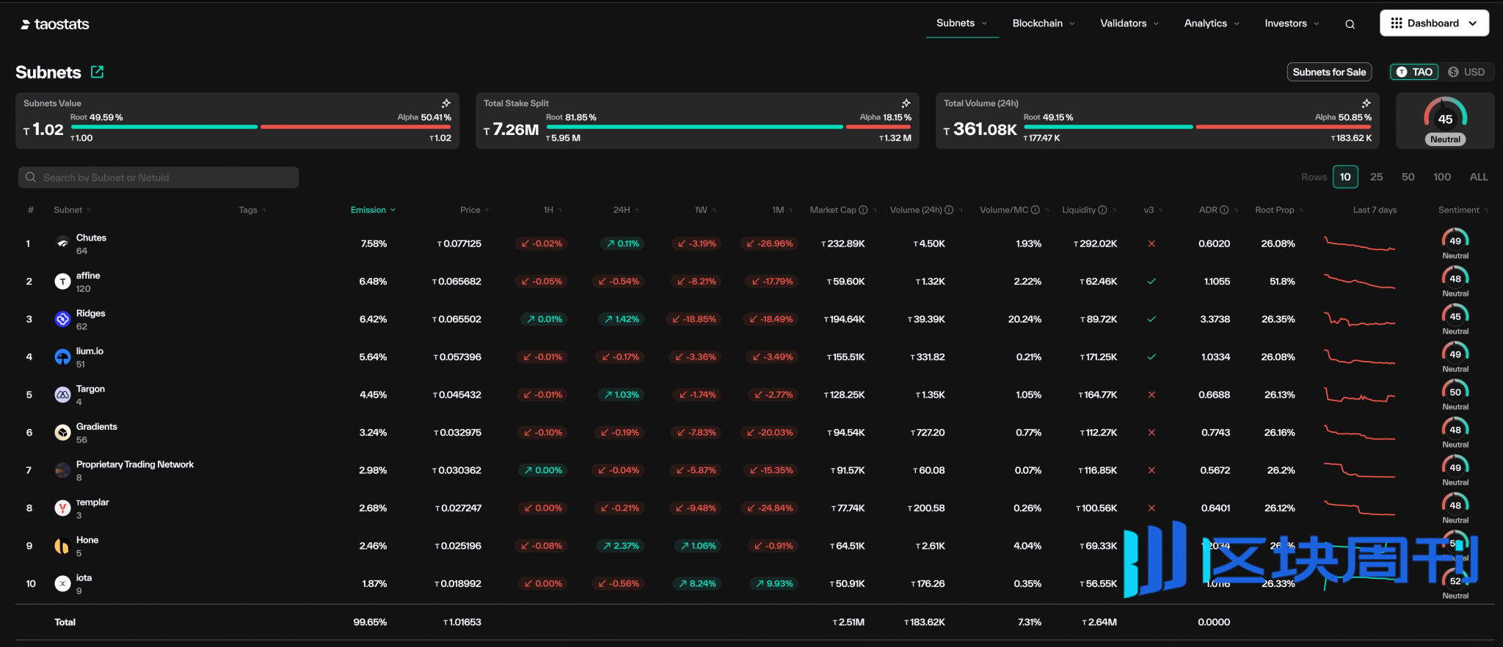Click Subnets for Sale button

coord(1329,72)
